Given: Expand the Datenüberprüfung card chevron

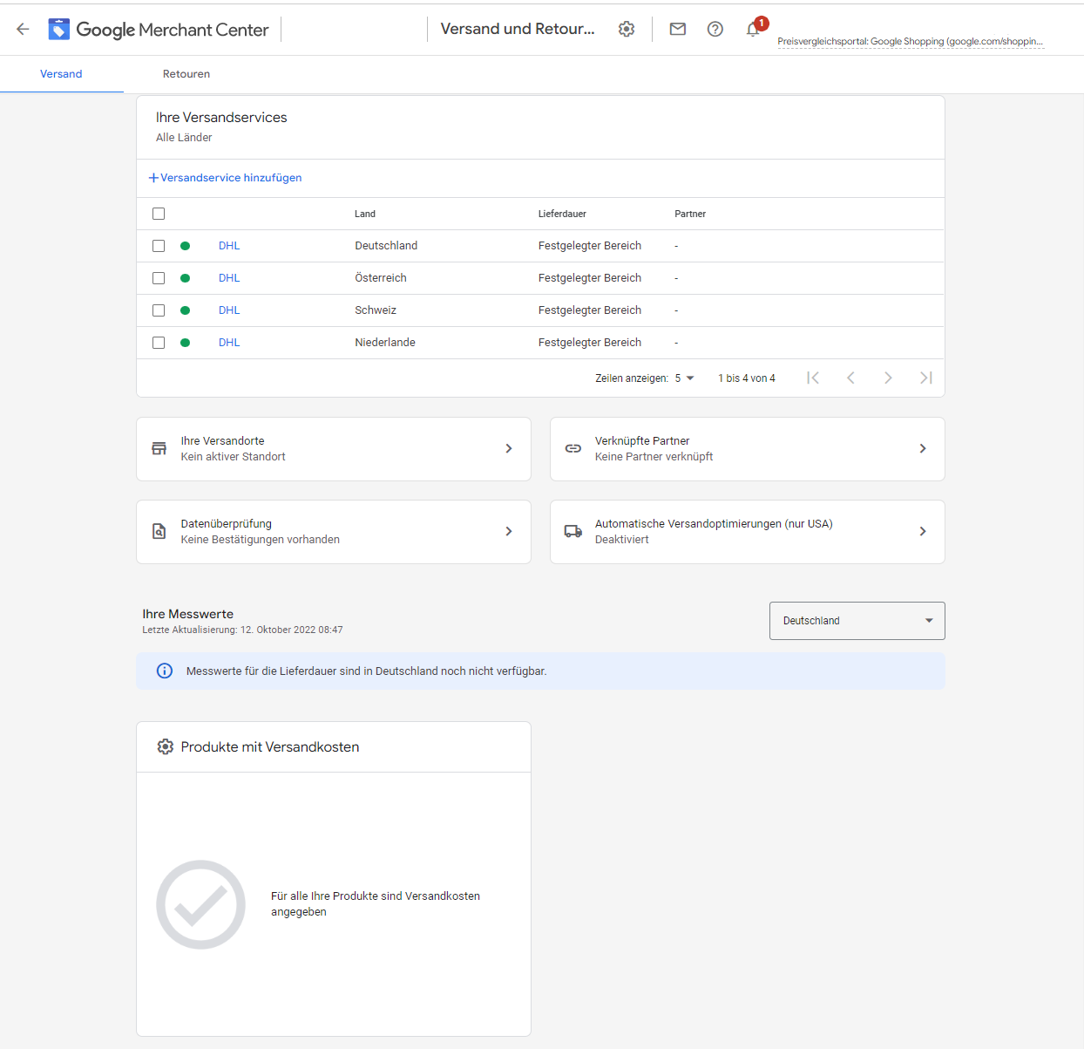Looking at the screenshot, I should (509, 531).
